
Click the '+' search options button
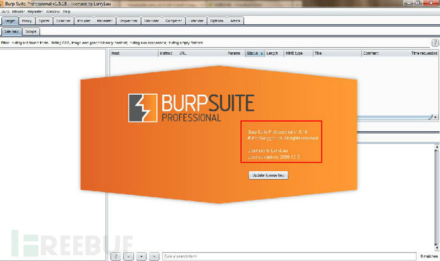[x=141, y=256]
